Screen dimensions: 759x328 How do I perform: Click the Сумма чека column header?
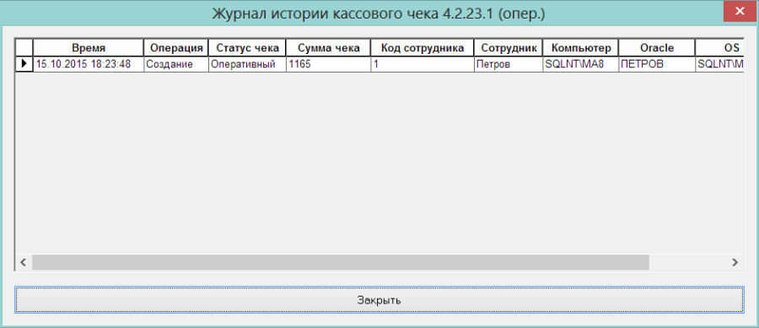[x=329, y=48]
